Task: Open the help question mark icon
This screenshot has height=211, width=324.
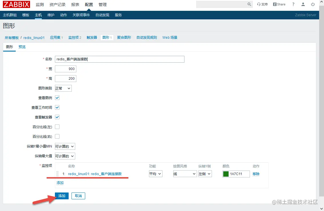Action: coord(293,4)
